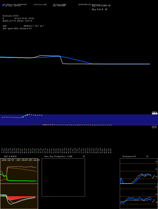Viewport: 158px width, 209px height.
Task: Click the blue 12 Day SMA legend square
Action: point(3,5)
